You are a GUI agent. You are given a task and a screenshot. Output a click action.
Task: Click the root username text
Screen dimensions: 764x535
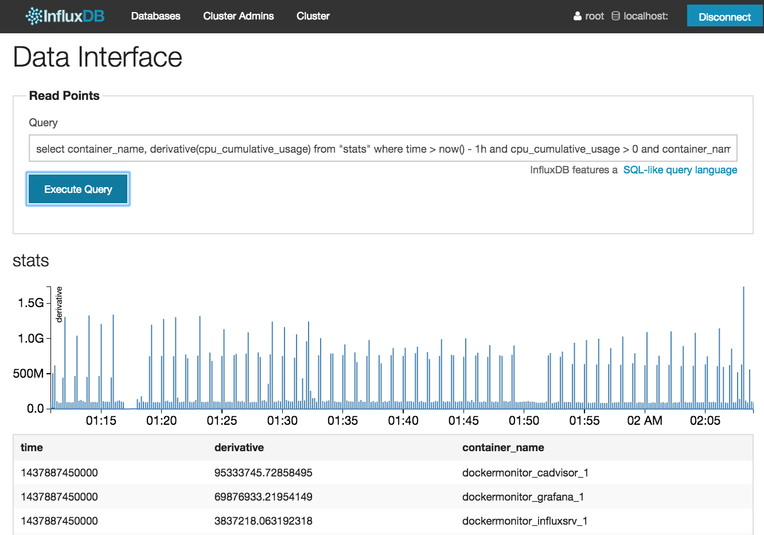tap(595, 16)
